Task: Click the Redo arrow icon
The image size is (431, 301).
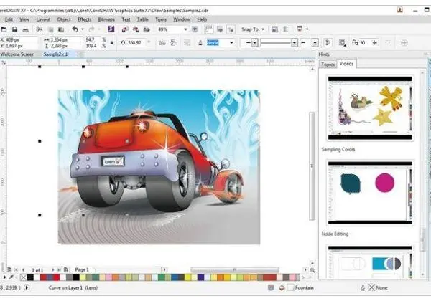Action: click(91, 29)
